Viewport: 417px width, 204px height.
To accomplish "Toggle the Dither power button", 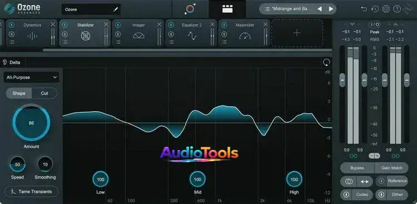I will pos(381,195).
